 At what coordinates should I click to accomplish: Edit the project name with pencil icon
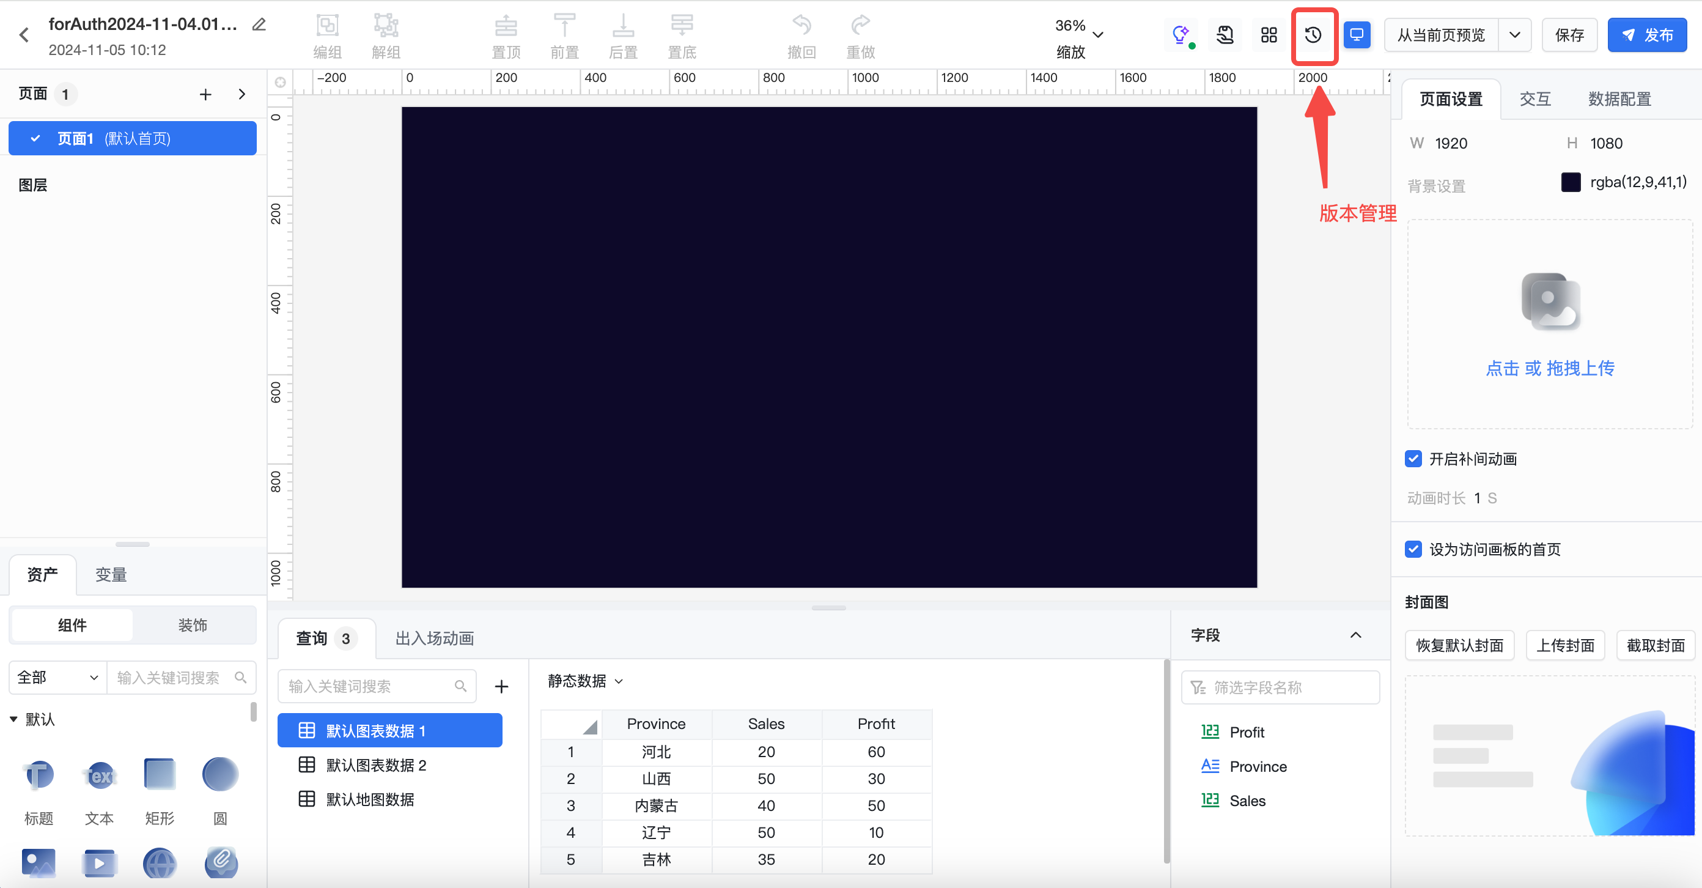[x=259, y=24]
